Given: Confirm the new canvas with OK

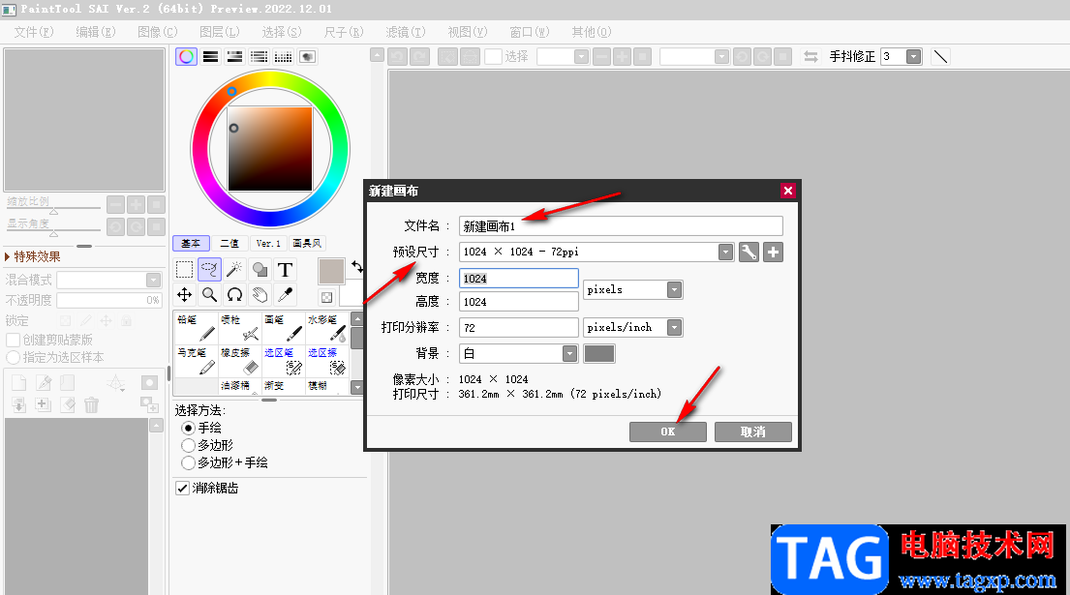Looking at the screenshot, I should pos(667,431).
